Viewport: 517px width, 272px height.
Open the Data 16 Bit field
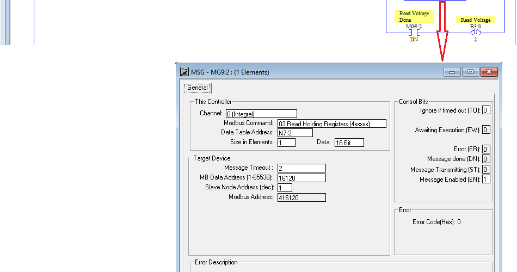click(349, 143)
